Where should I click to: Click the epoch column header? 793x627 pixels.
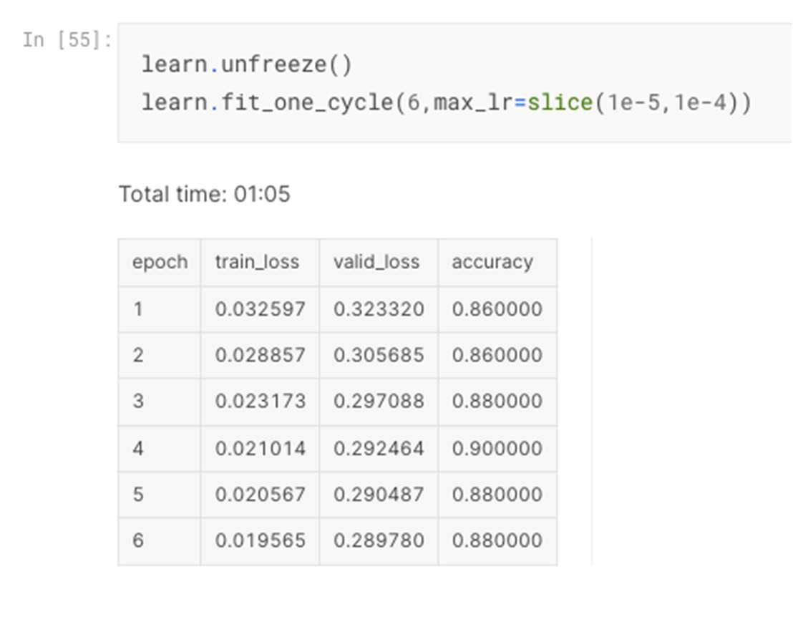click(x=160, y=262)
